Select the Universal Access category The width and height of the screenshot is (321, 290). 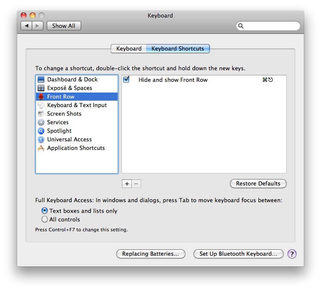(77, 139)
